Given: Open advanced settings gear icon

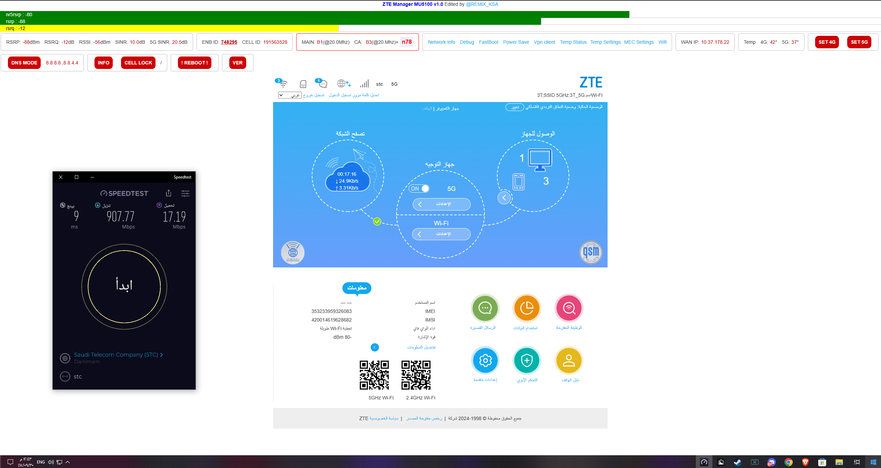Looking at the screenshot, I should point(485,360).
